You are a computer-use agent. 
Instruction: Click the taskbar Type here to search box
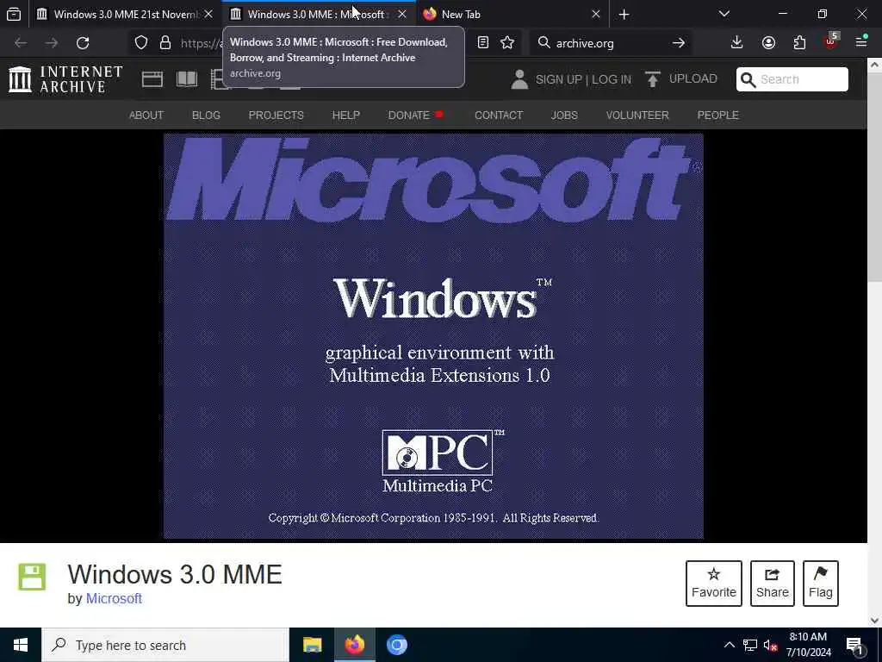coord(165,645)
